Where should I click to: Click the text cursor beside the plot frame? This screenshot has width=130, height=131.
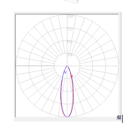click(122, 119)
